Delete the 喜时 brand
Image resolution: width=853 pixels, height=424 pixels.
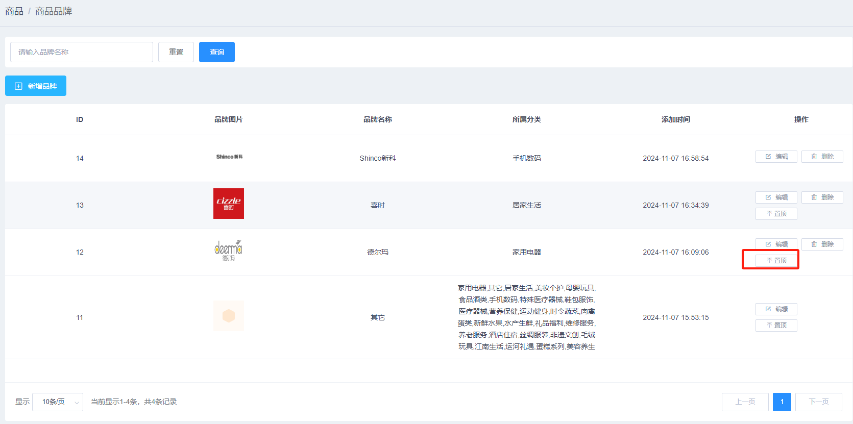point(822,197)
